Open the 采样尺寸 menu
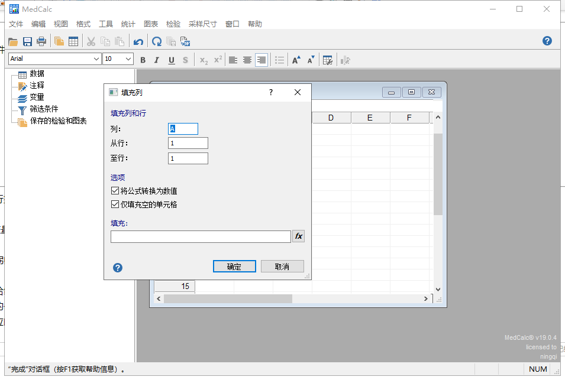 coord(203,24)
